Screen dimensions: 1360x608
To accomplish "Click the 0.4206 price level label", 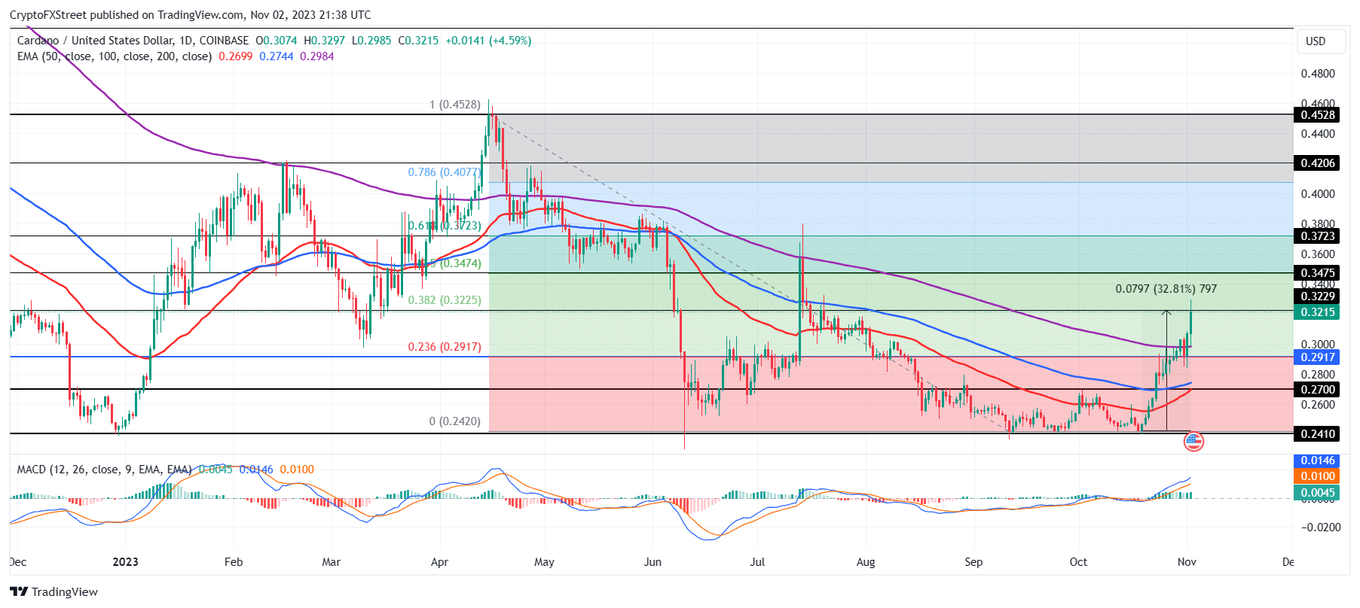I will [x=1316, y=163].
